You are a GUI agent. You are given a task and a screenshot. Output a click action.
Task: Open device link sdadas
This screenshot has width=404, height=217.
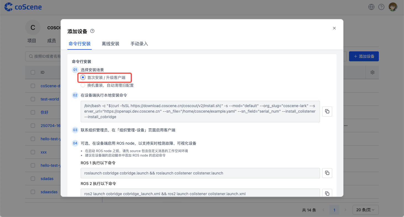coord(47,179)
